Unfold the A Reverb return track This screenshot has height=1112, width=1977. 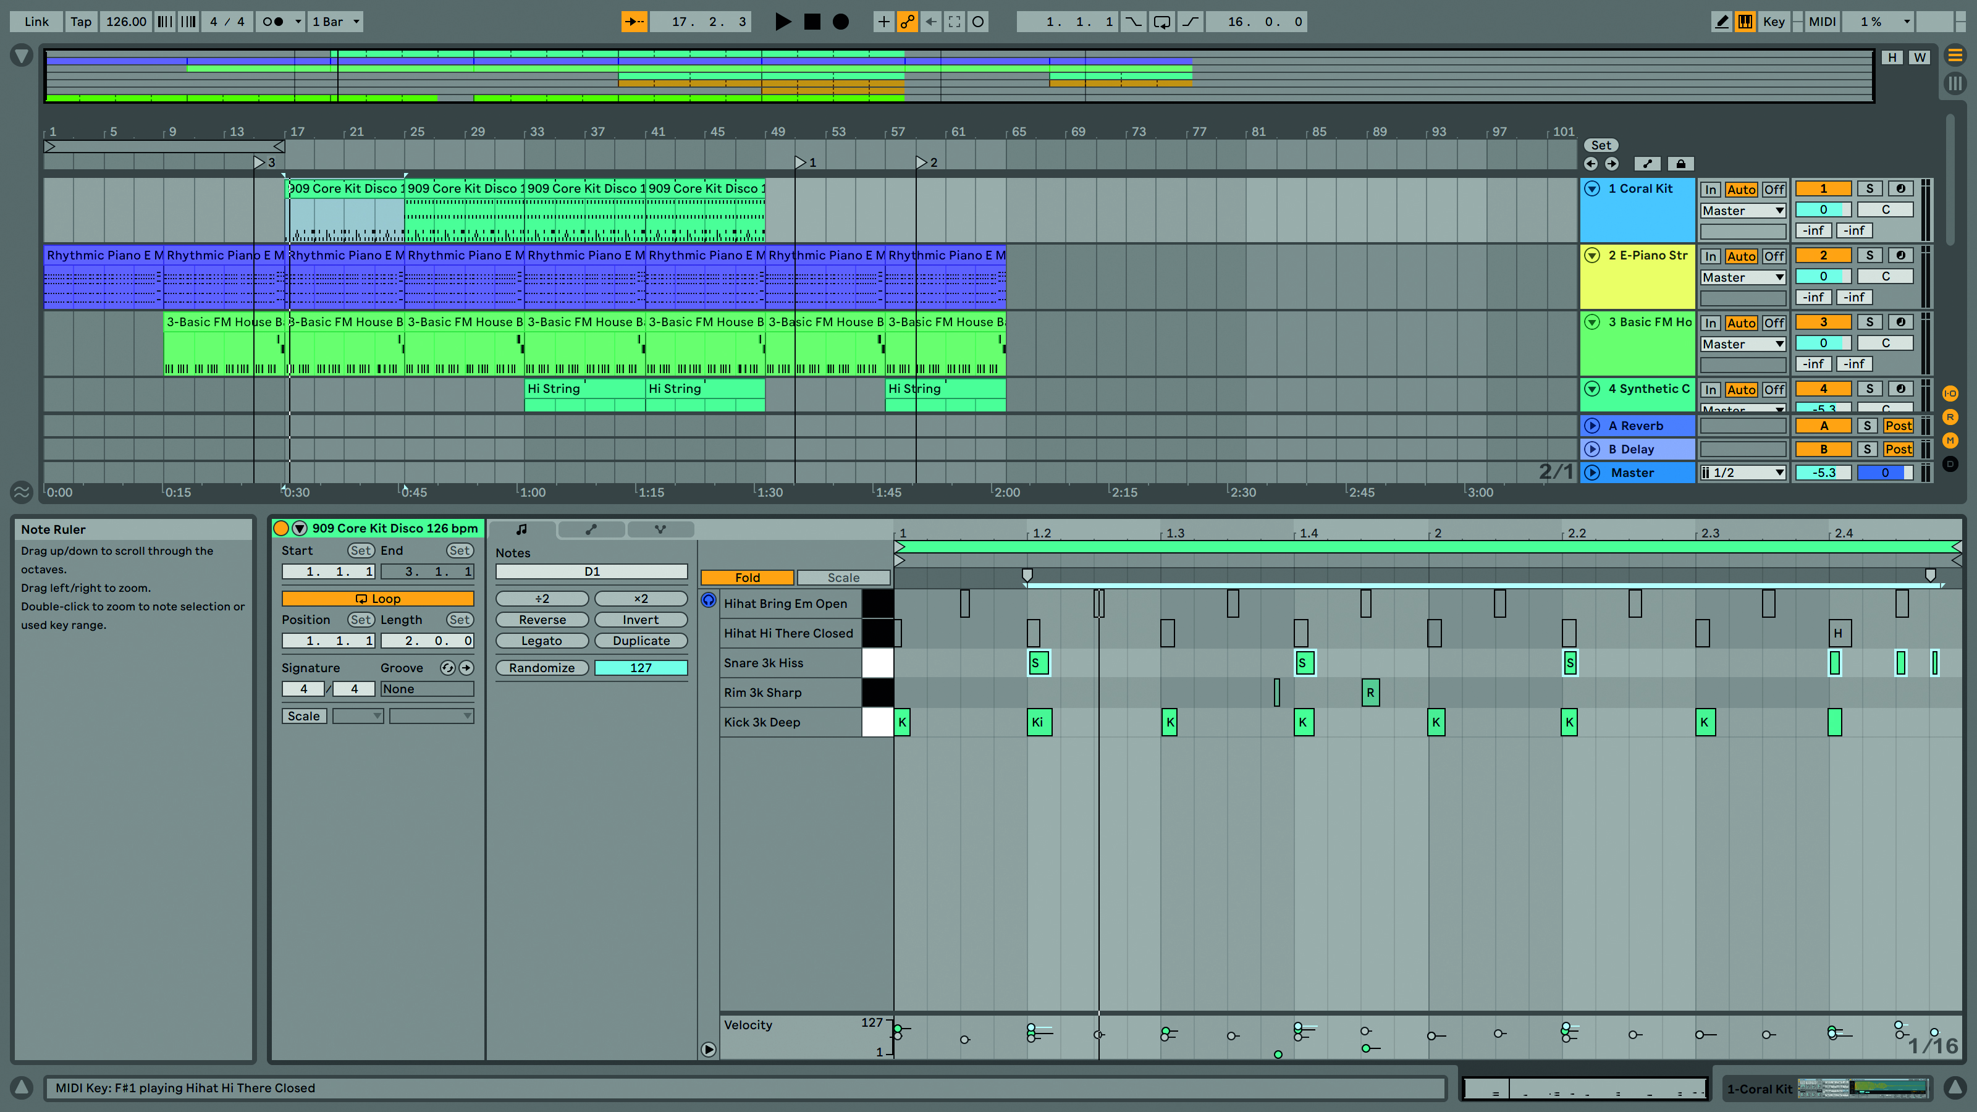[1593, 426]
